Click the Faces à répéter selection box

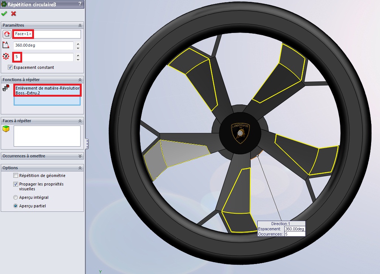[47, 136]
